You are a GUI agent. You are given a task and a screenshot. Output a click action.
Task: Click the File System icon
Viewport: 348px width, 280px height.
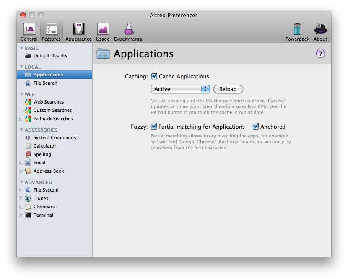coord(28,190)
